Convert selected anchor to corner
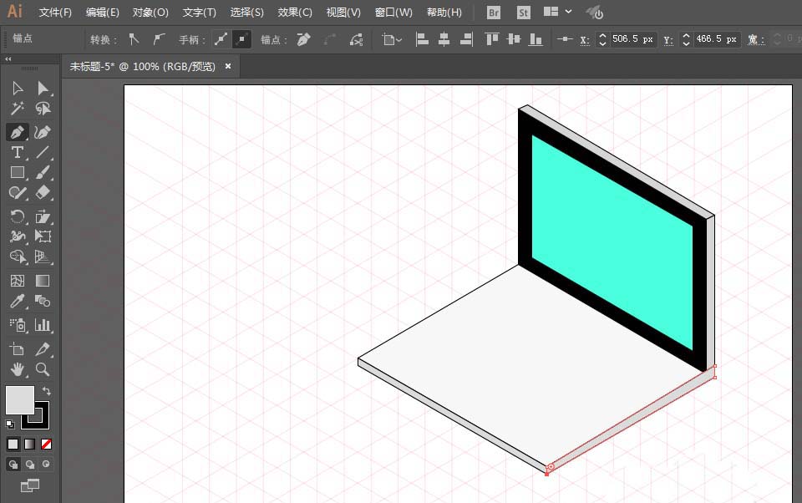Screen dimensions: 802x503 tap(134, 39)
